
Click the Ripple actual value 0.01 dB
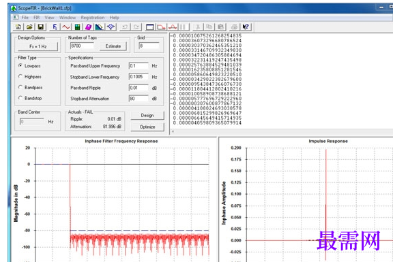(115, 119)
